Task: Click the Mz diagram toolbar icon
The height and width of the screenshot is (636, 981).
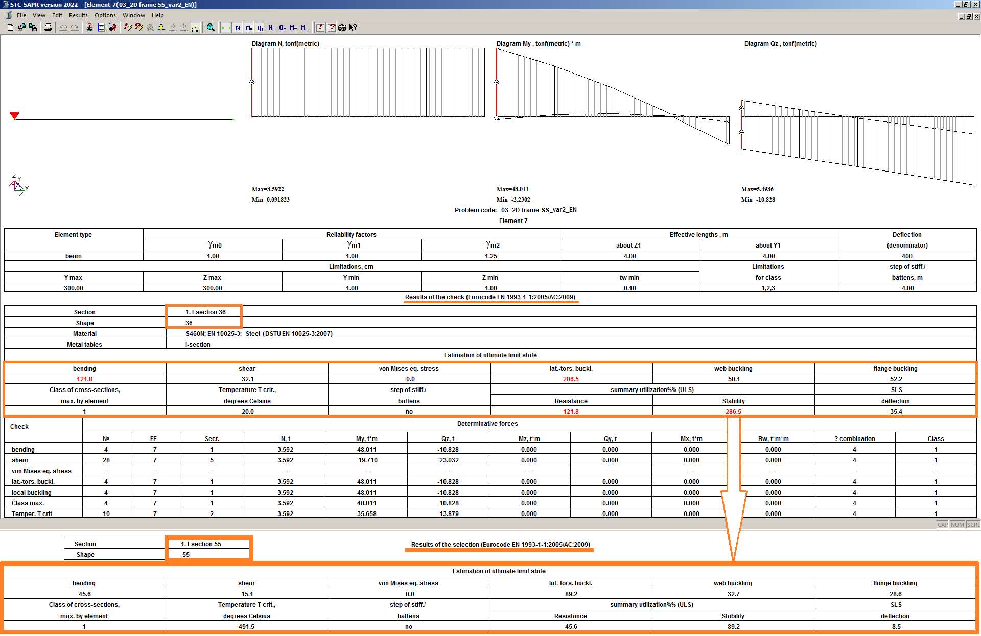Action: coord(271,28)
